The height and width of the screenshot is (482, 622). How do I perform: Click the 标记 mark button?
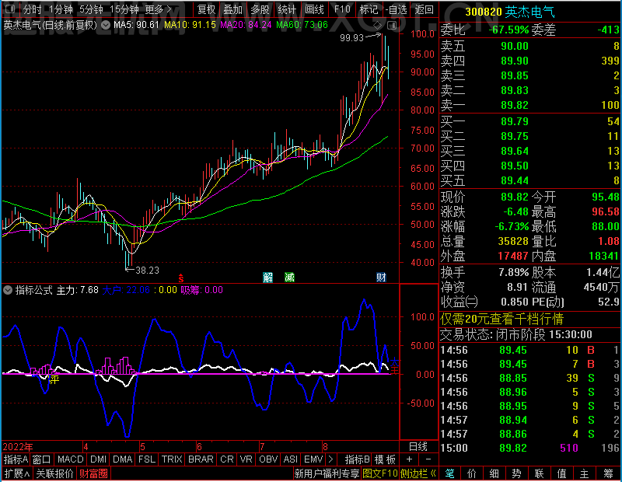click(369, 9)
